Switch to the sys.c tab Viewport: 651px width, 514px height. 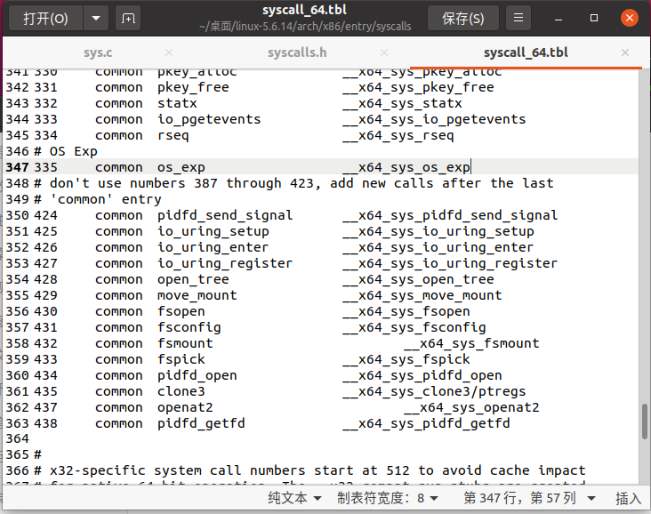coord(98,52)
